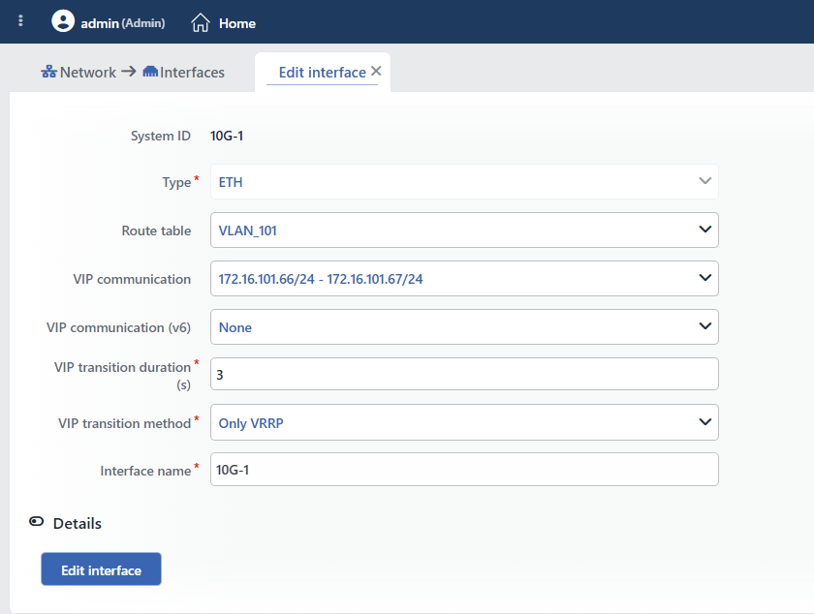This screenshot has height=614, width=814.
Task: Click the Home house icon
Action: (201, 23)
